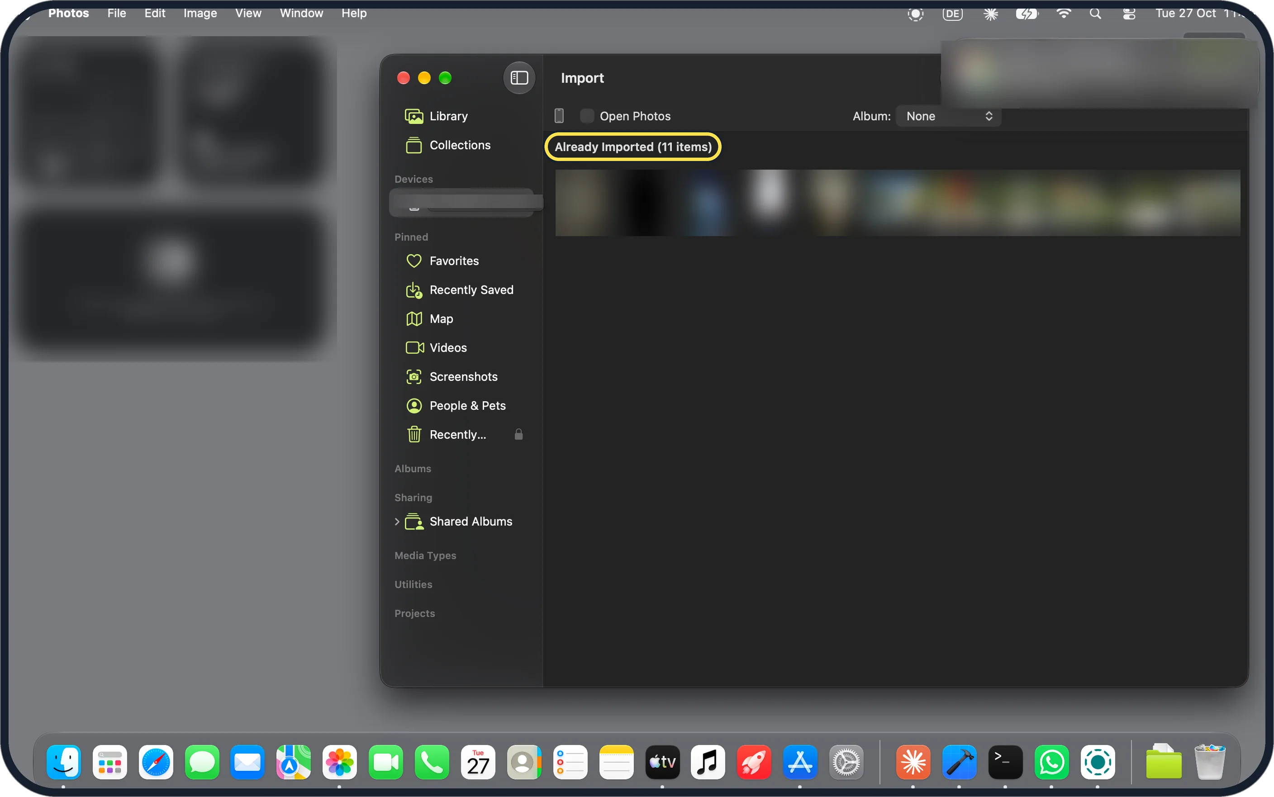Open Photos app in the Dock

[x=340, y=762]
